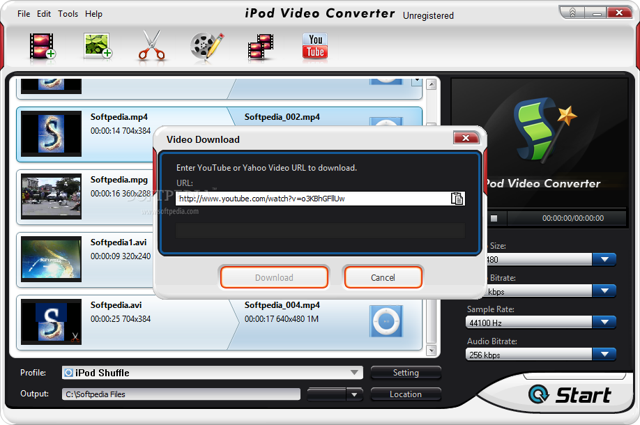Click the file list scroll down arrow

pos(431,350)
